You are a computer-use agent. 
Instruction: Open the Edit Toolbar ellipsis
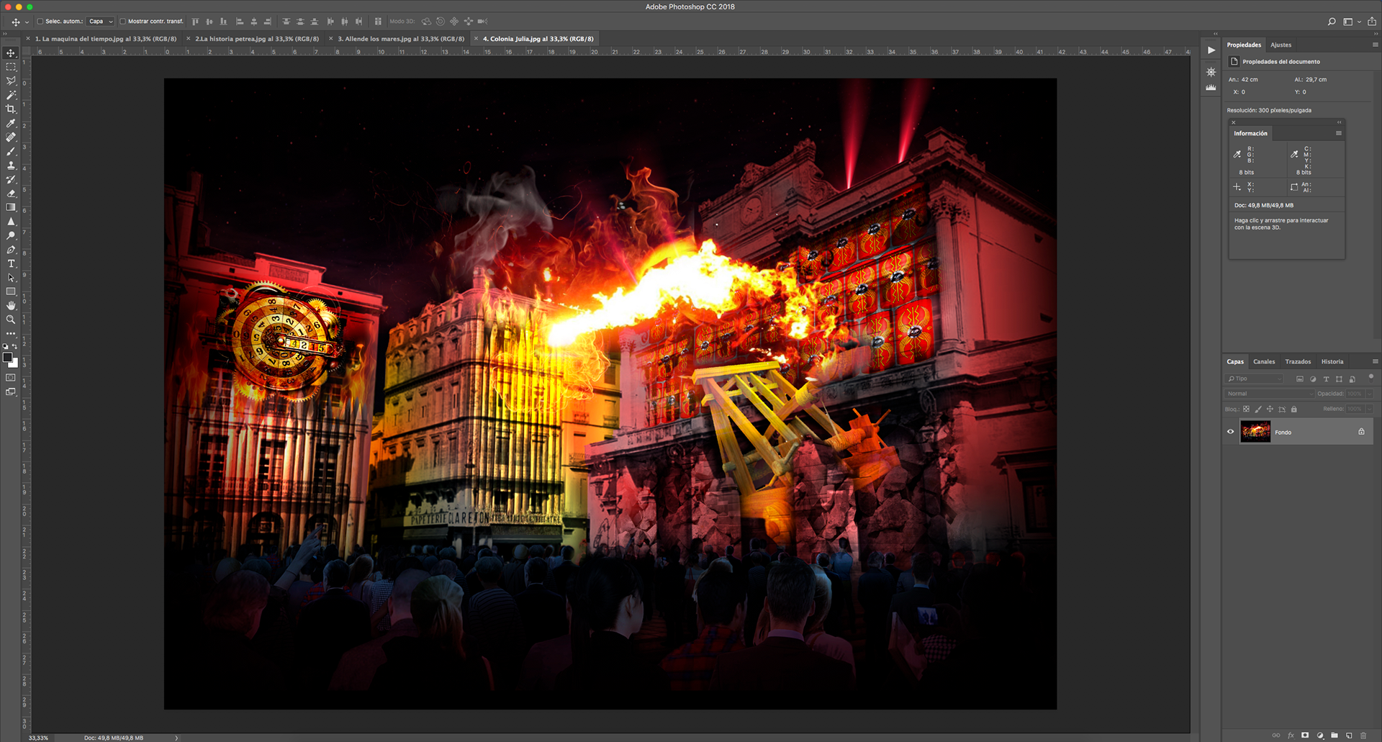pos(11,334)
